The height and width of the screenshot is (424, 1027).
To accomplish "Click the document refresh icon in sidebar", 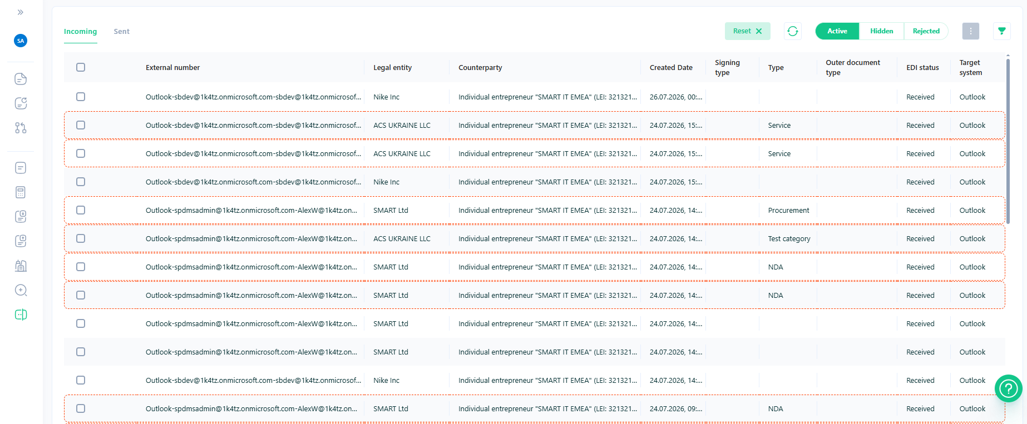I will (21, 103).
